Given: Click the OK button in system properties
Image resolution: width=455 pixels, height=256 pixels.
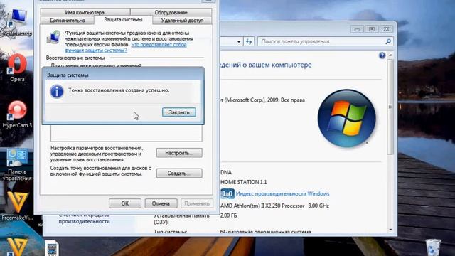Looking at the screenshot, I should tap(125, 203).
